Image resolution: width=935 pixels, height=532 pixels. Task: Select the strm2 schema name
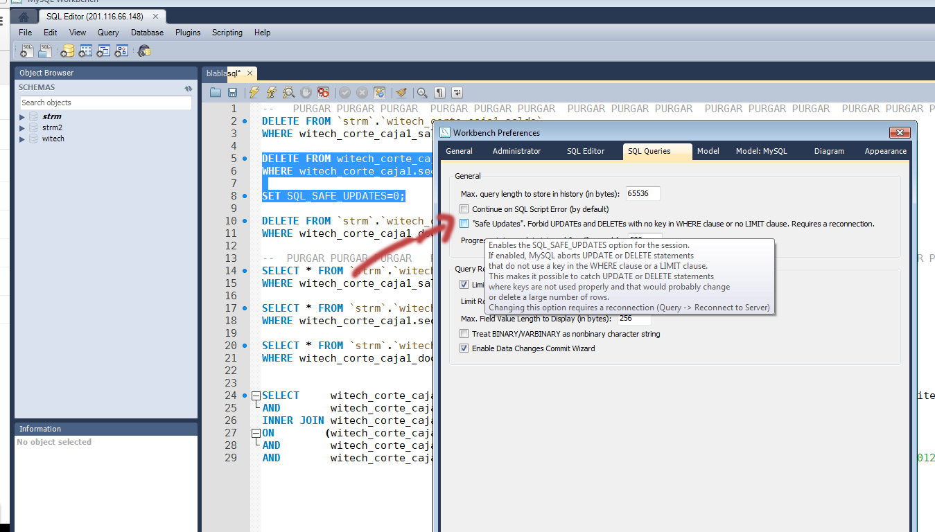pyautogui.click(x=52, y=128)
